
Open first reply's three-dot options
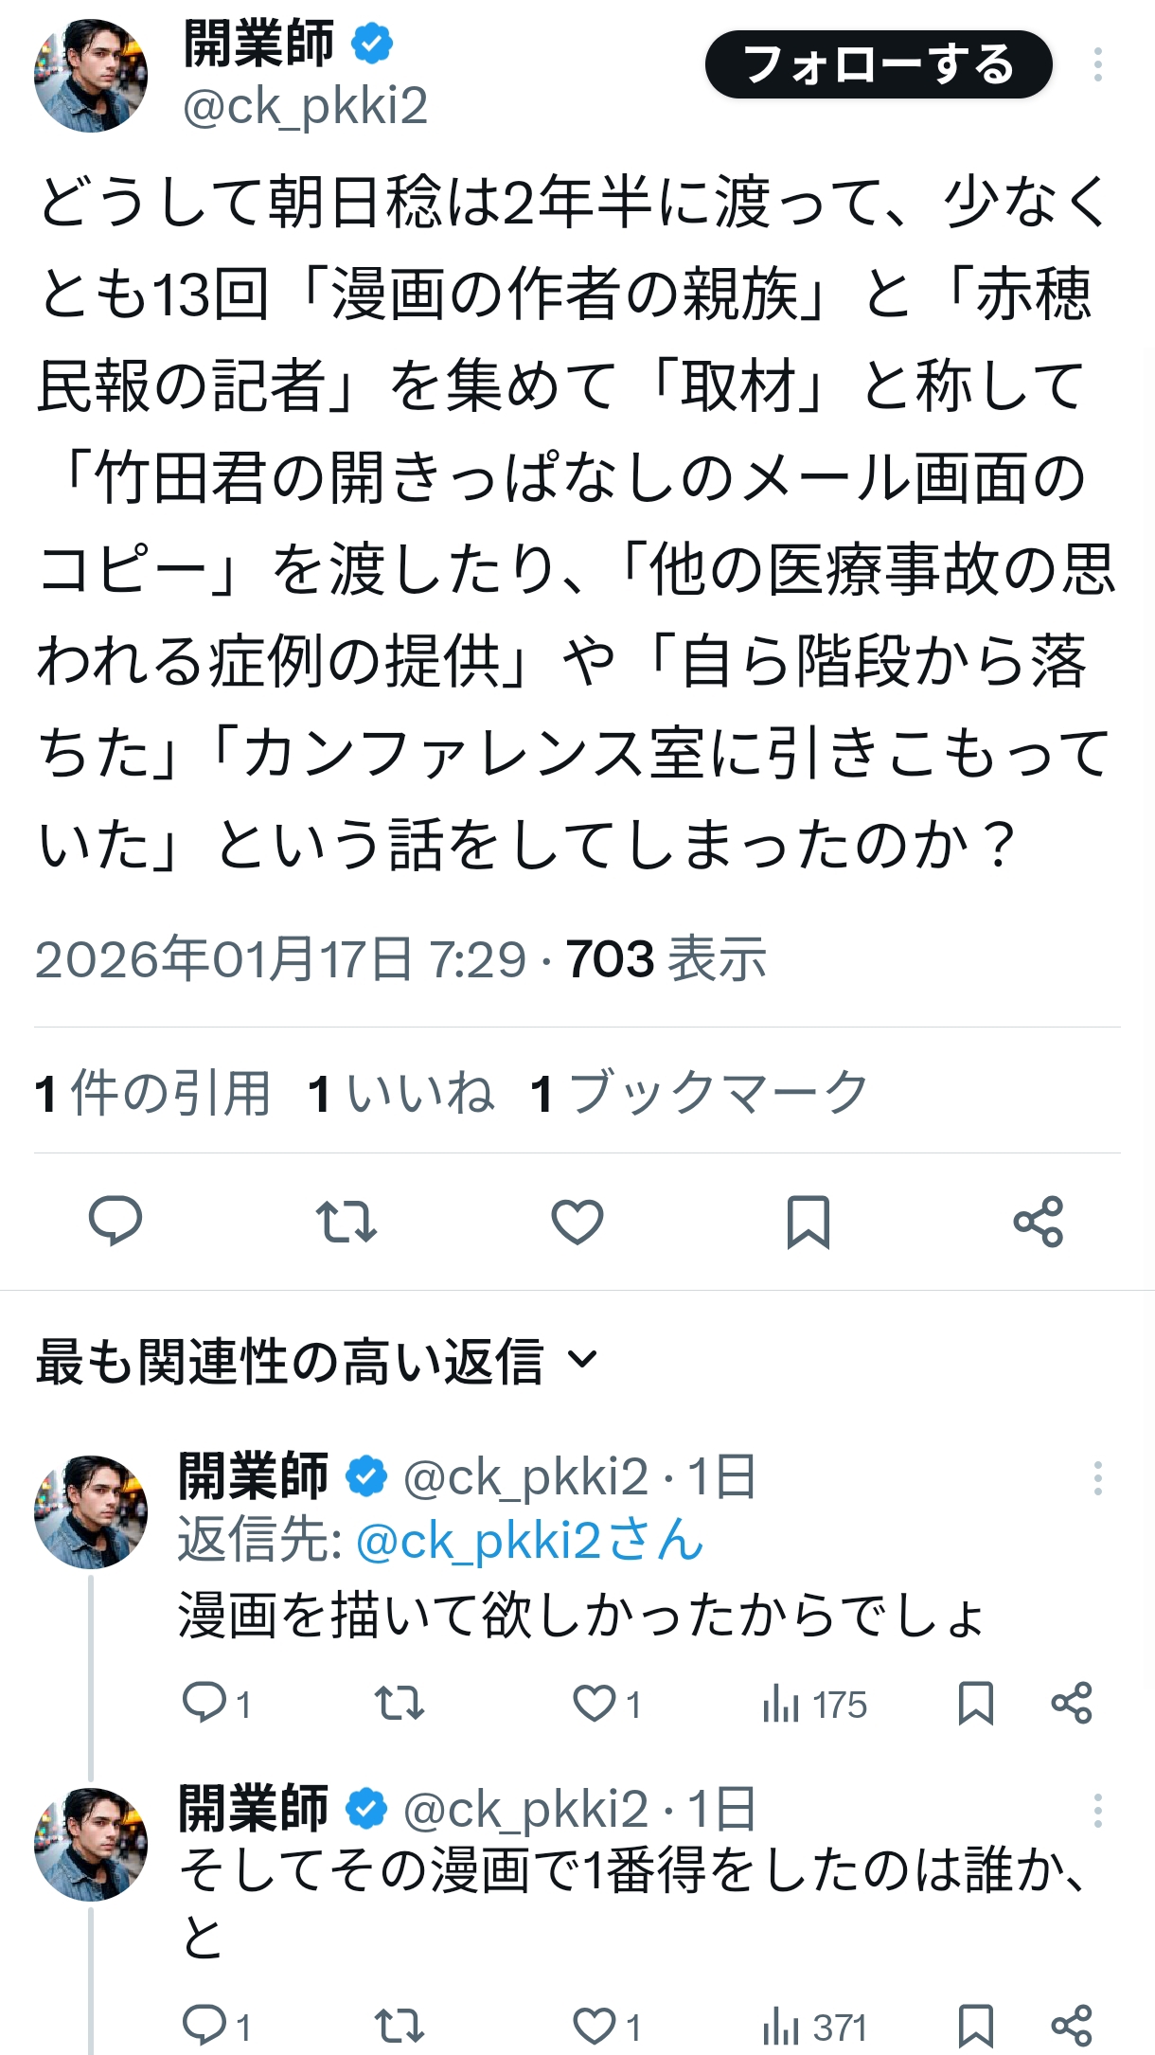point(1097,1478)
